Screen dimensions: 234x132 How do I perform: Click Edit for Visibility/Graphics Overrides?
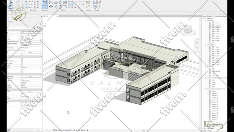coord(31,41)
